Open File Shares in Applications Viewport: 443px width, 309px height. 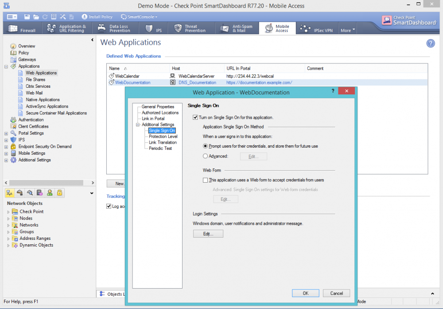click(35, 79)
